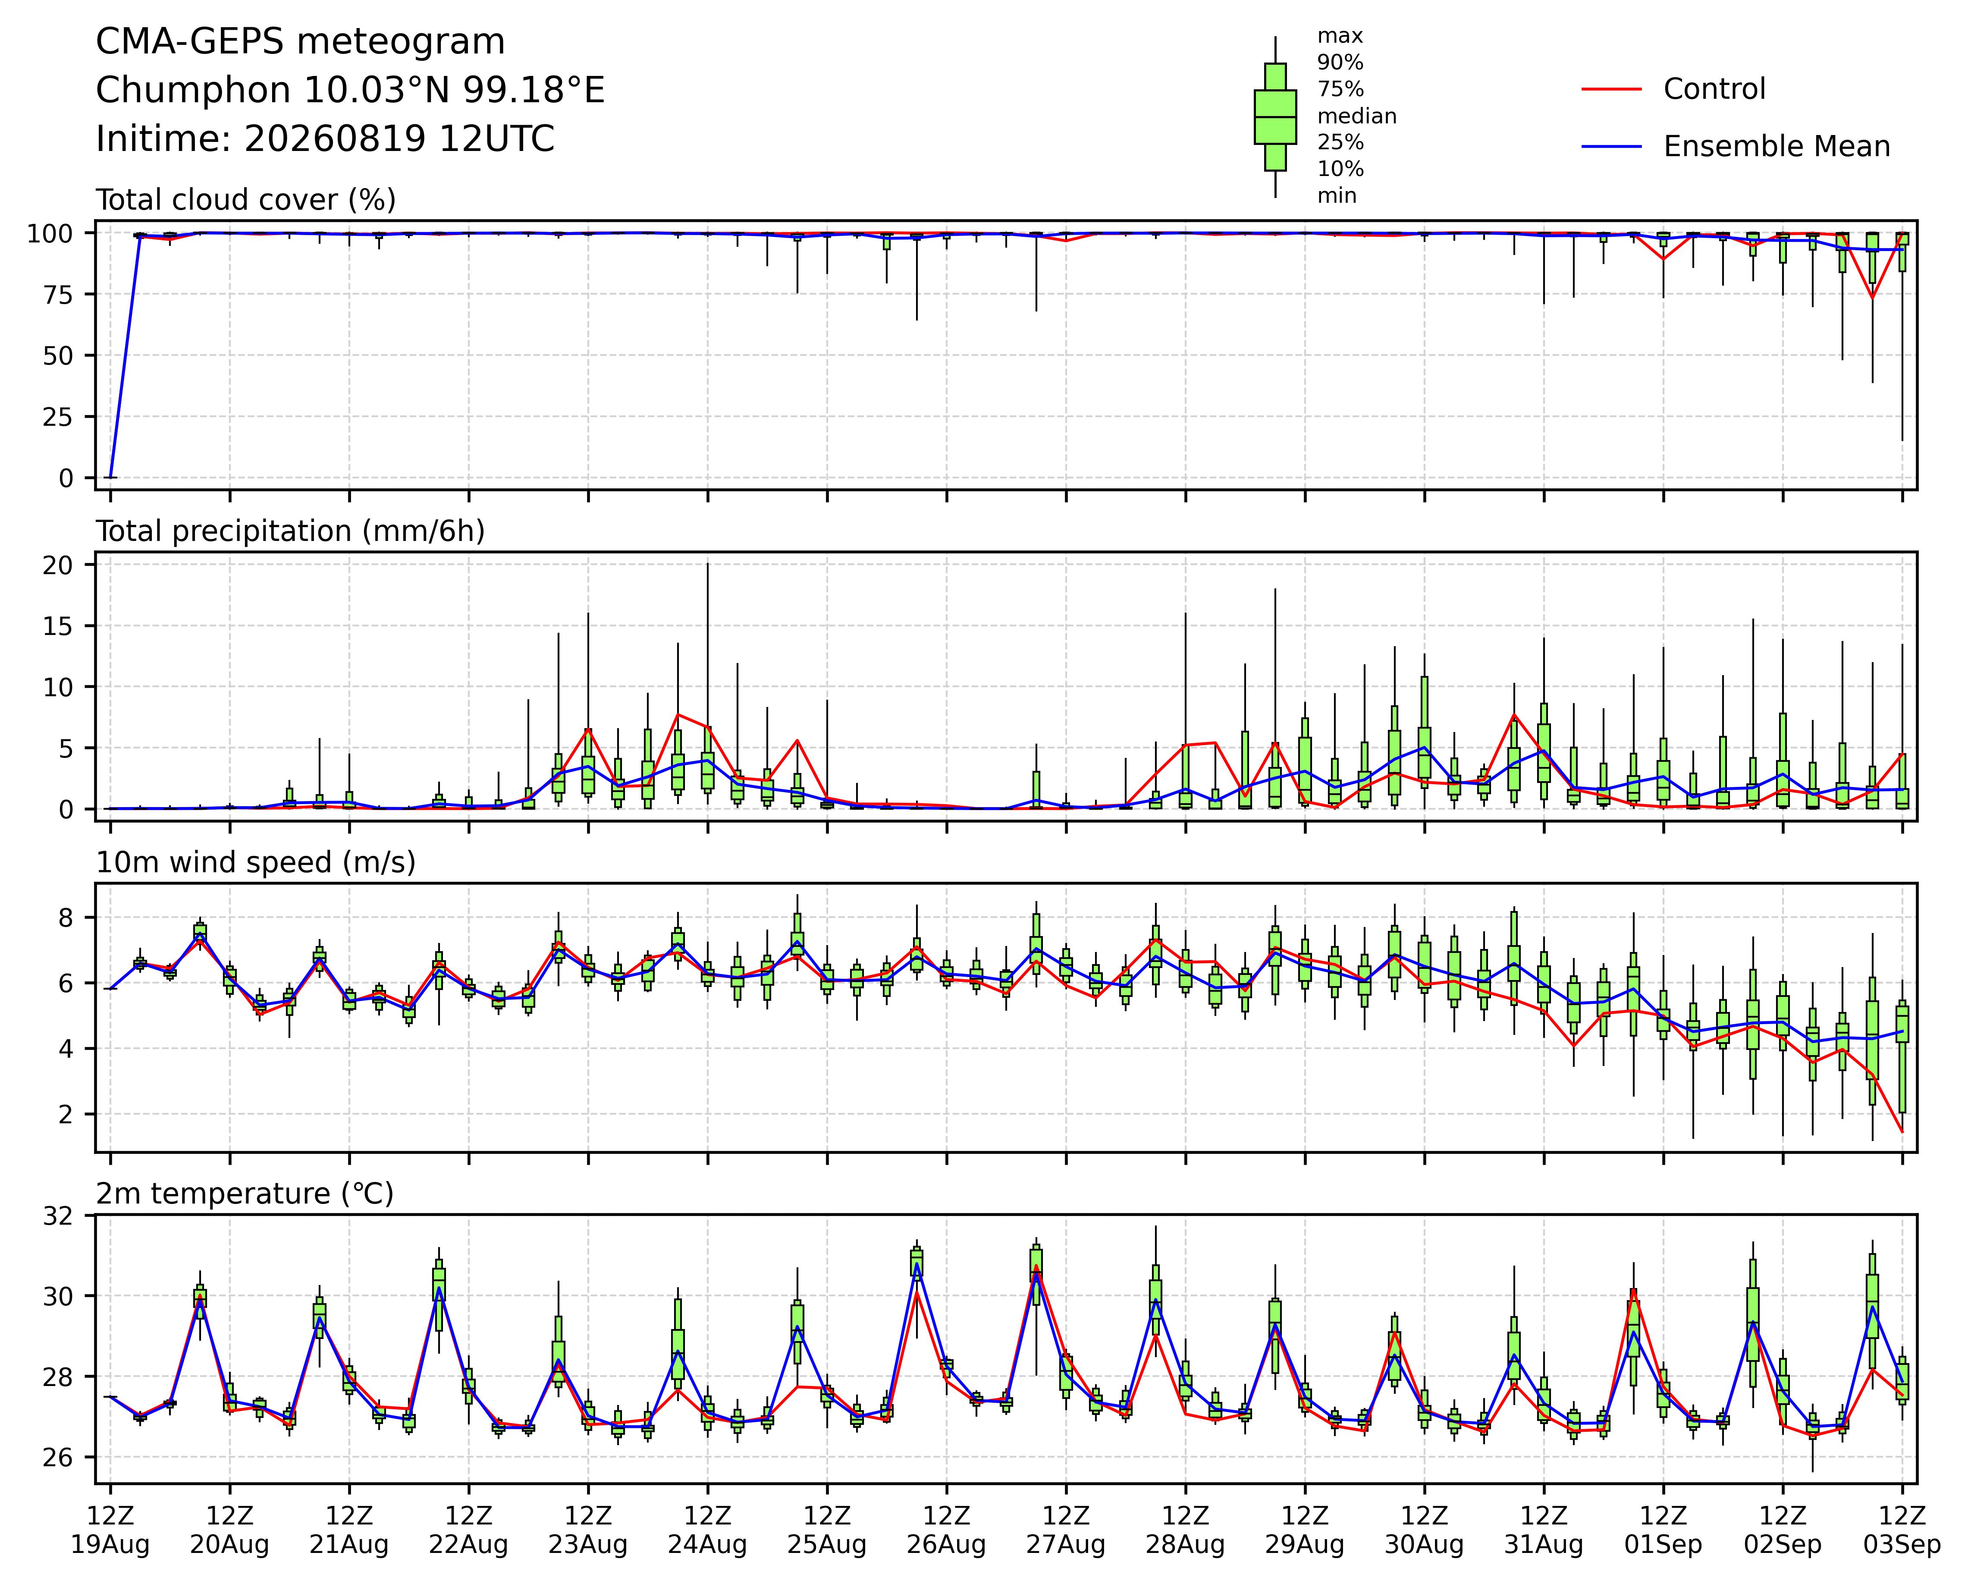Click the '4' tick on wind speed axis

(66, 1049)
